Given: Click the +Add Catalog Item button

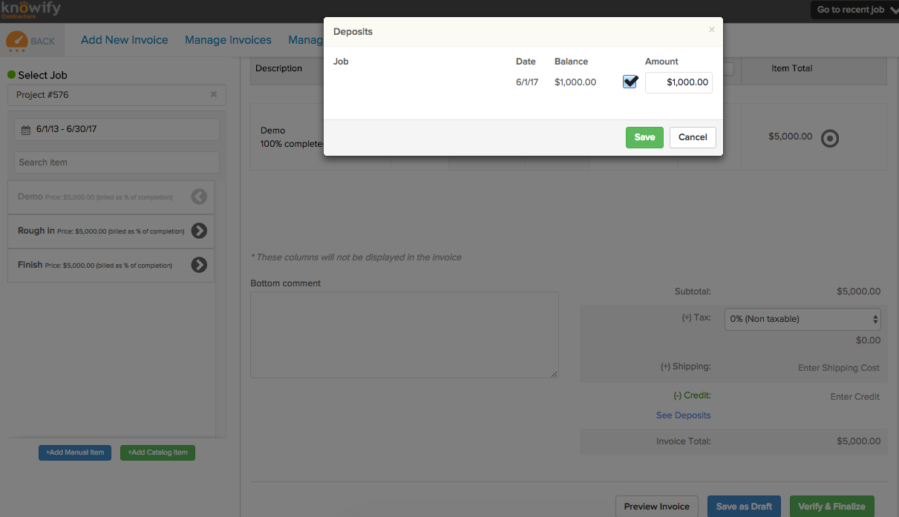Looking at the screenshot, I should (157, 452).
